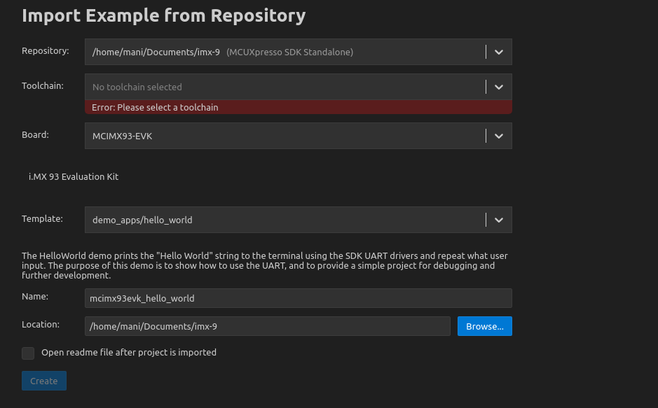Click the 'Template:' field label

[x=42, y=219]
